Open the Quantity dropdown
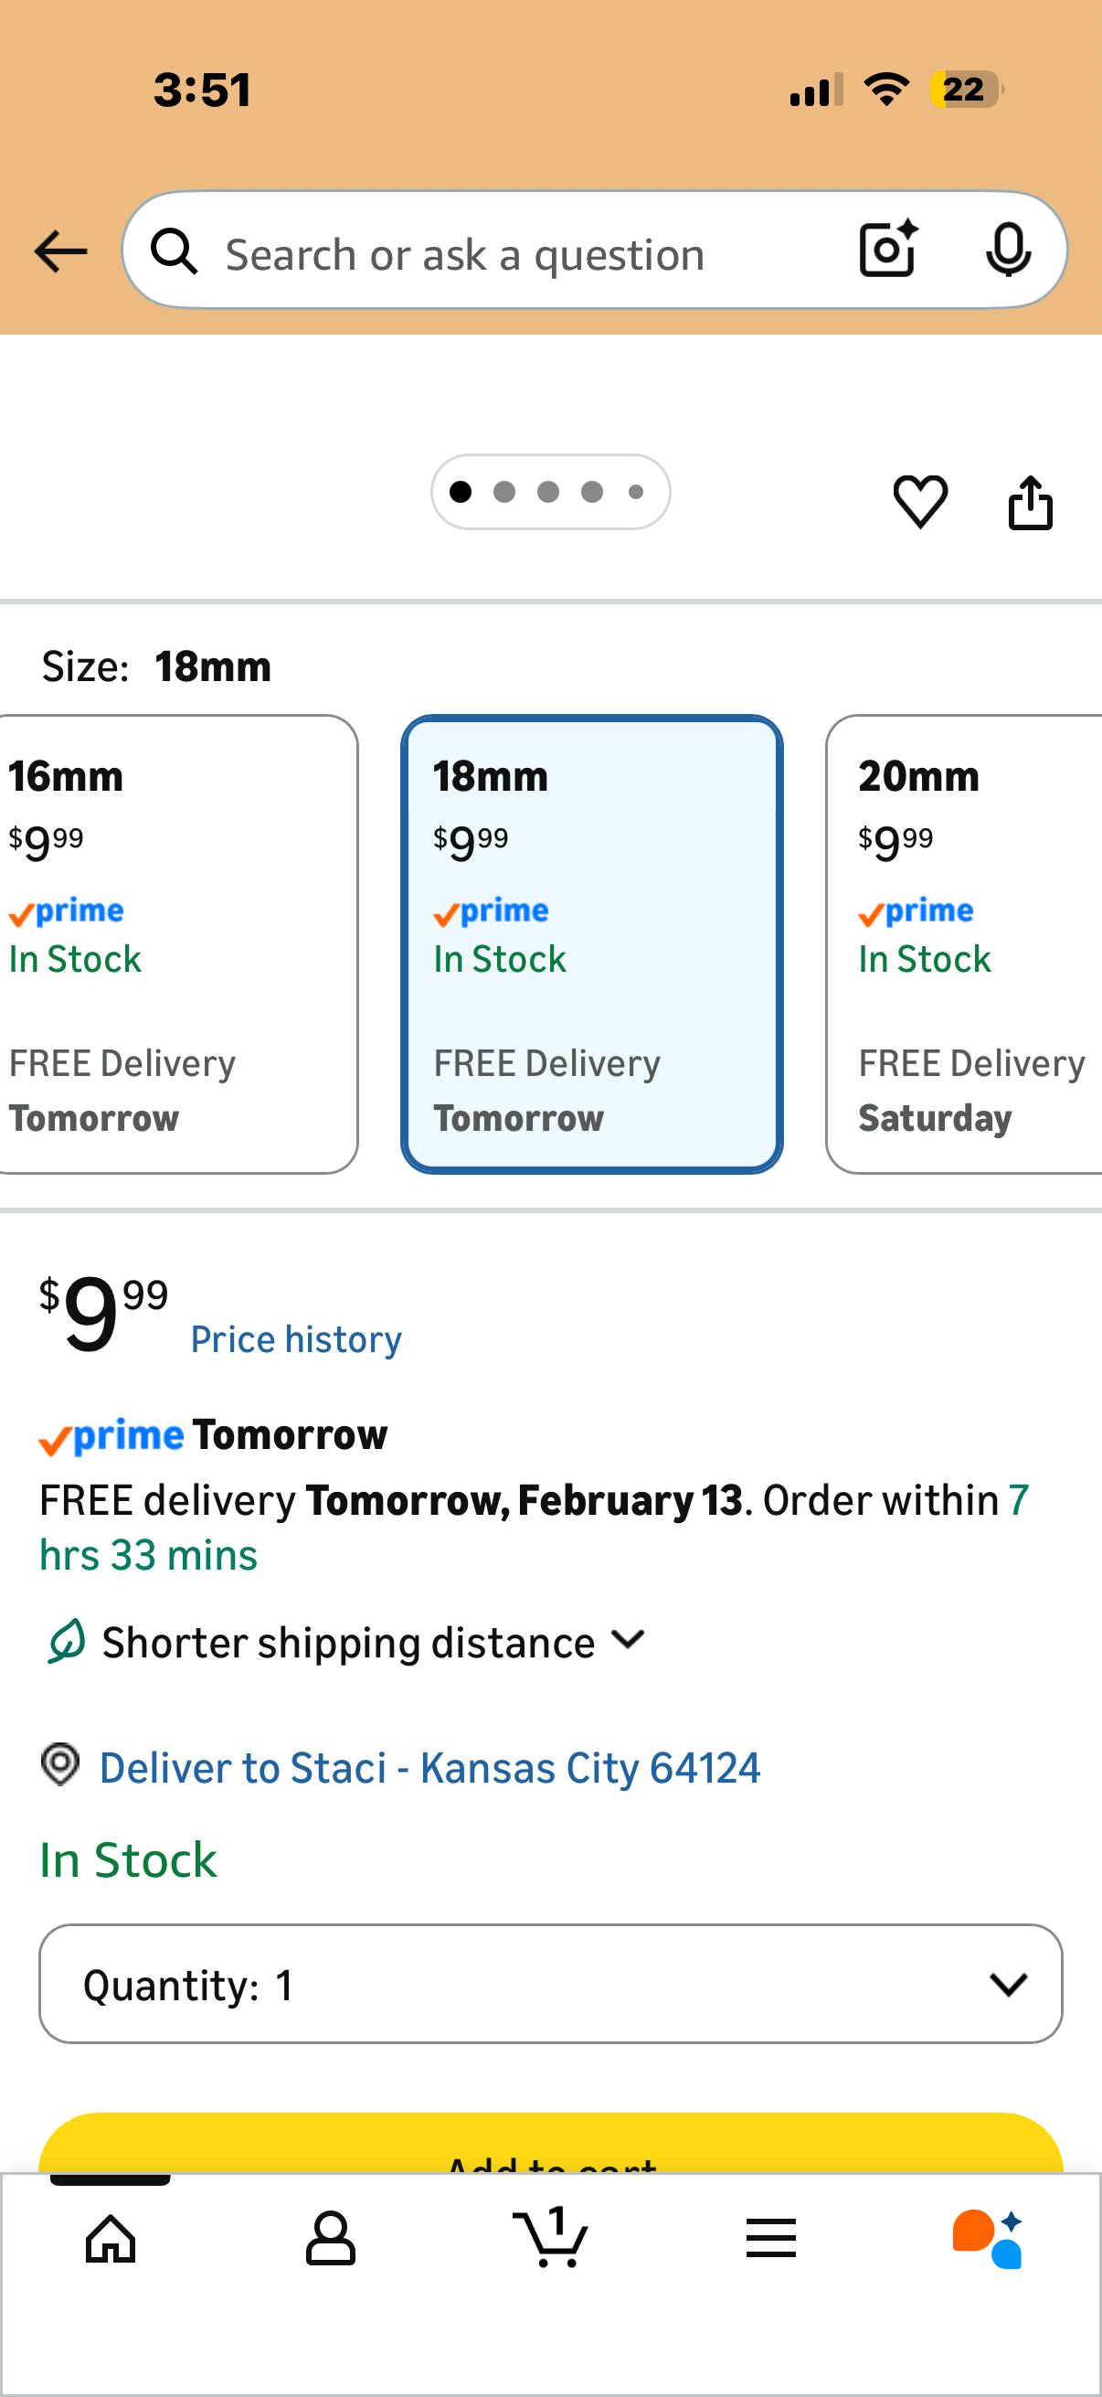1102x2397 pixels. point(550,1984)
